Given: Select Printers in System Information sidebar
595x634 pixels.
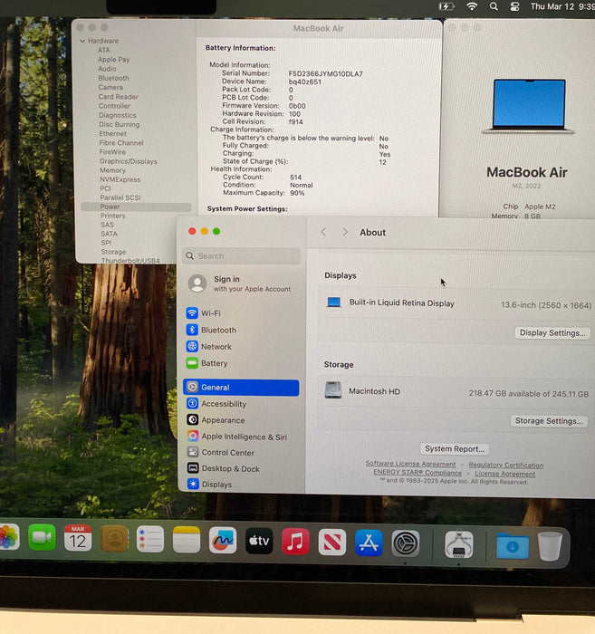Looking at the screenshot, I should (x=113, y=216).
